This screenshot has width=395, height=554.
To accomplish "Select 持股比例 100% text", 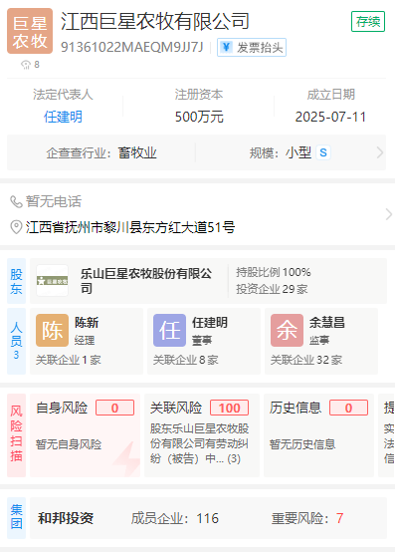I will [x=274, y=272].
